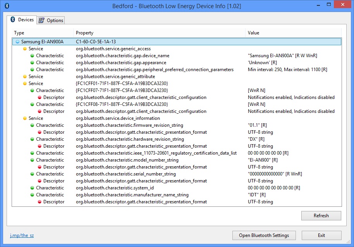Click the red descriptor icon under hardware_revision_string
The image size is (354, 247).
click(x=40, y=146)
